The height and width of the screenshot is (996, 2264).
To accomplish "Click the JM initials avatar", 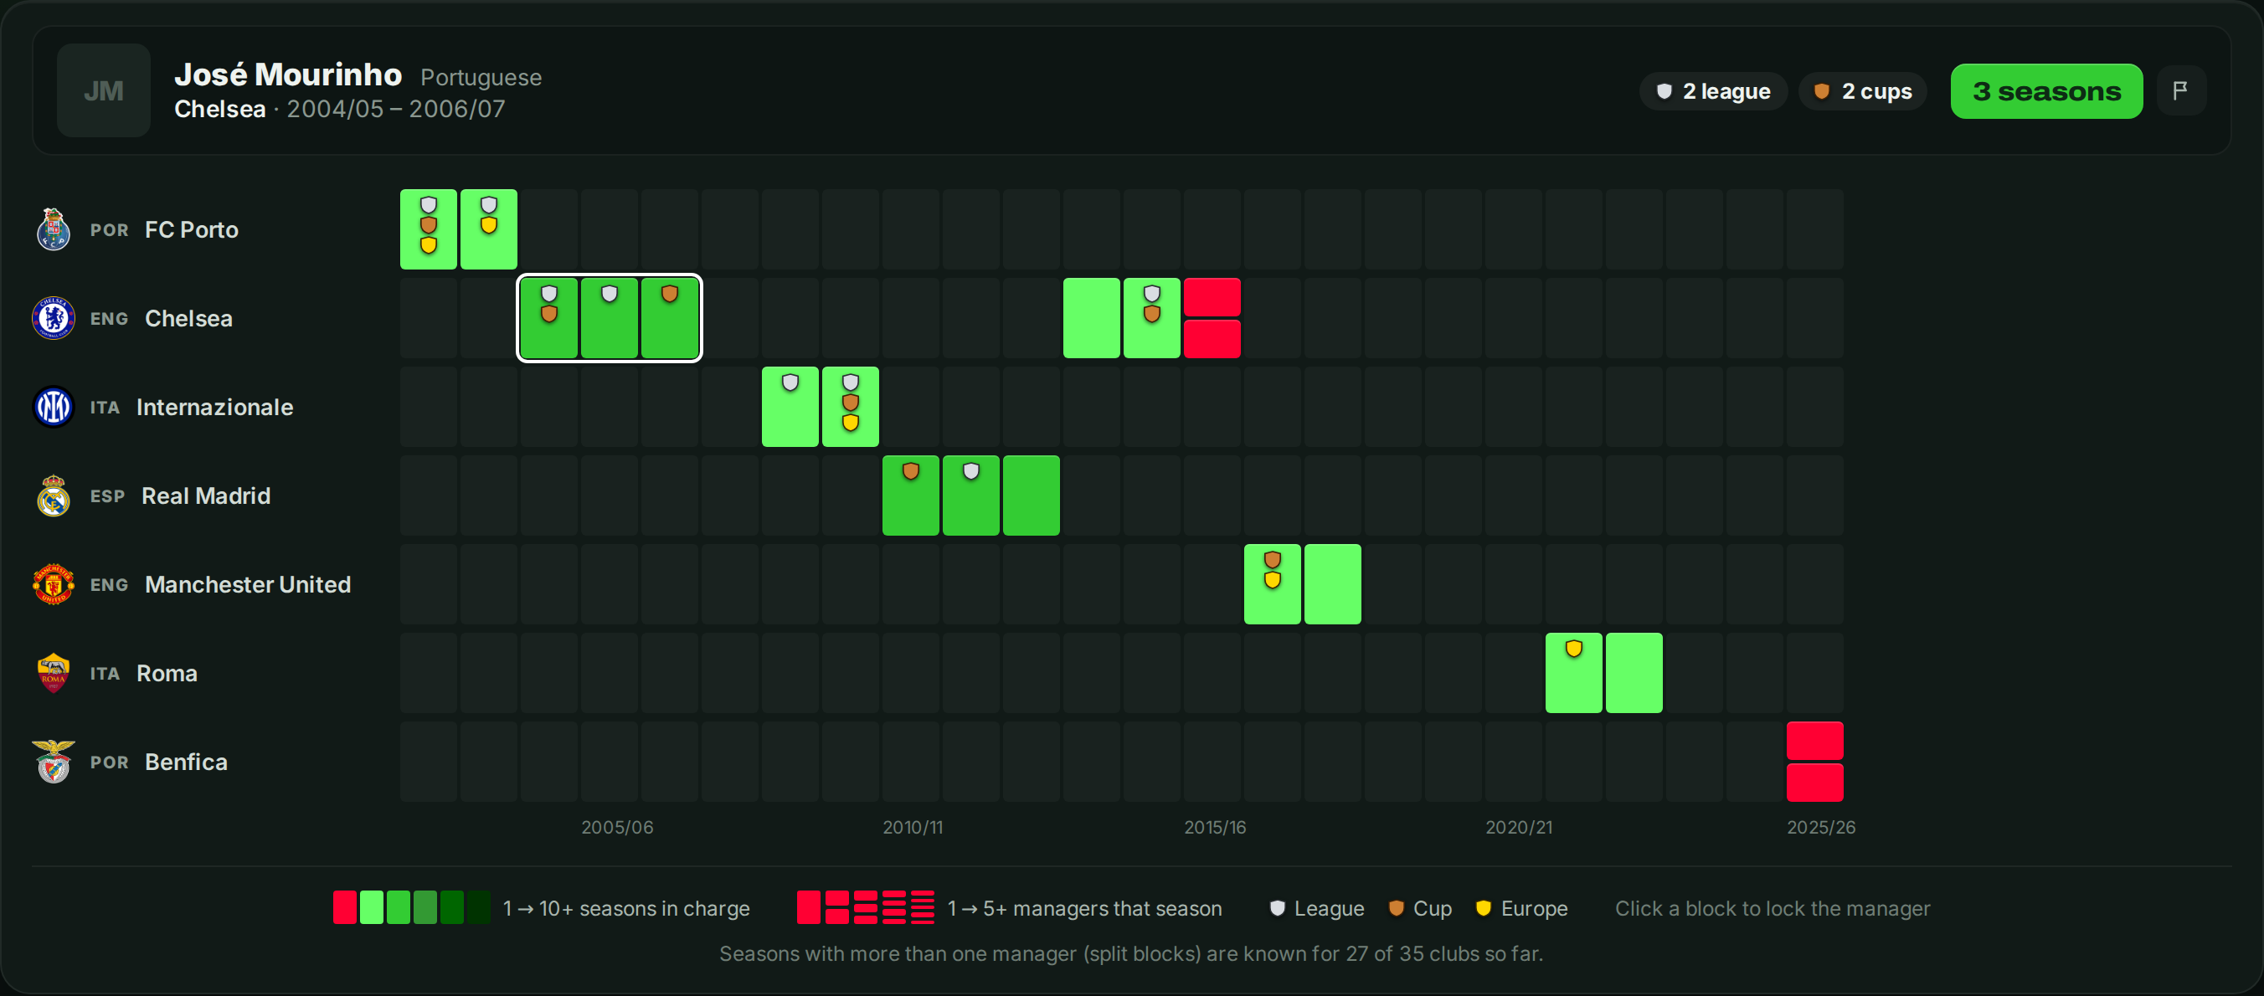I will (x=104, y=90).
